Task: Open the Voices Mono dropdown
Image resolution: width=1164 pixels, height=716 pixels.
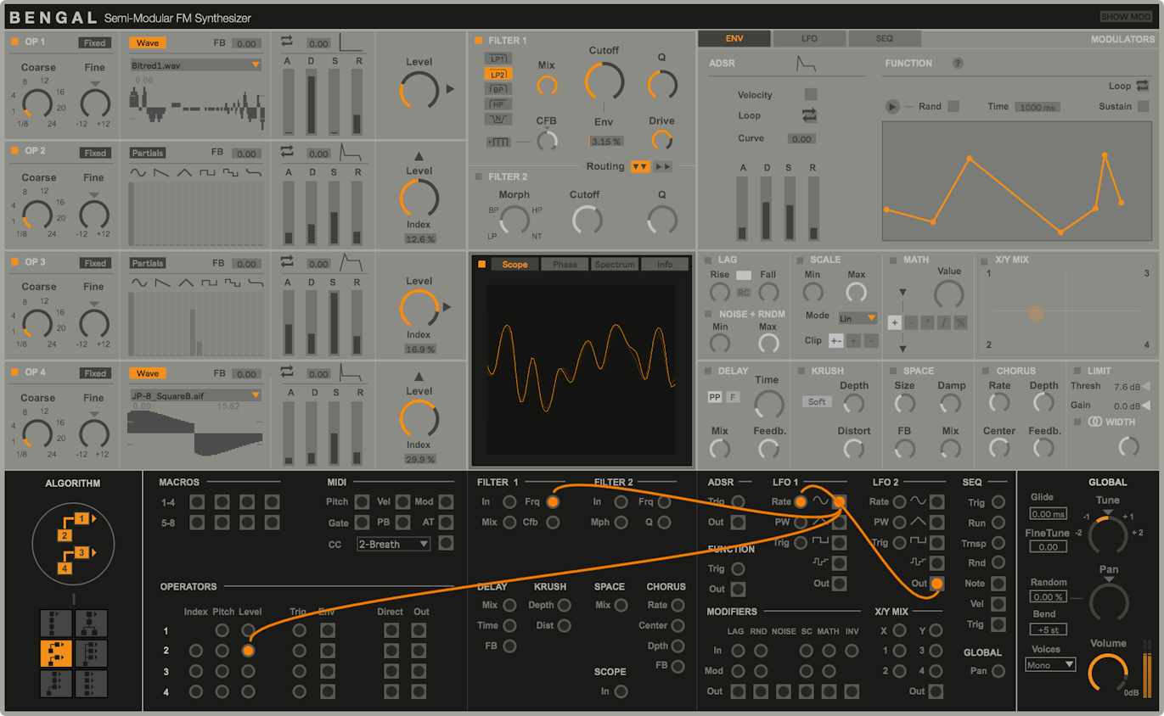Action: click(1049, 664)
